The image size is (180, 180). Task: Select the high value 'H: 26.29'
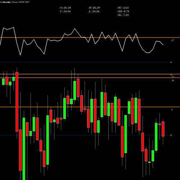tap(94, 8)
